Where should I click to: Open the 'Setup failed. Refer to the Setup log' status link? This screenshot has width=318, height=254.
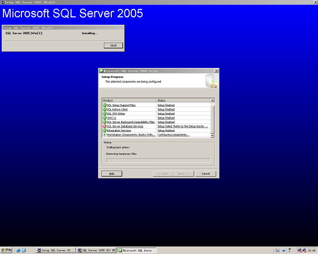point(183,127)
